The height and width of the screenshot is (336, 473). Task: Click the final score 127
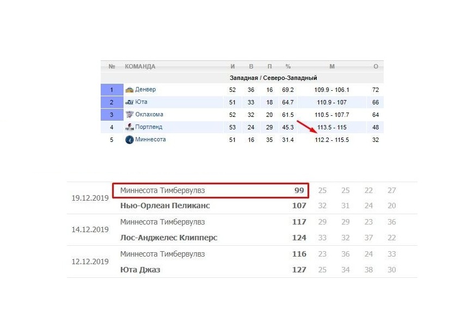click(299, 270)
